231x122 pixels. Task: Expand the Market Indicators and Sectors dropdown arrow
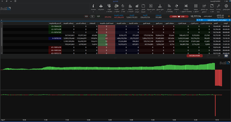[181, 12]
